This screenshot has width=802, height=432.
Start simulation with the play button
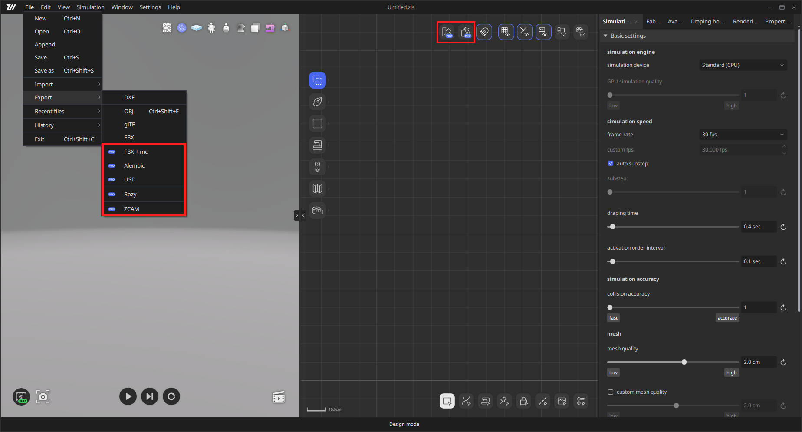click(128, 396)
